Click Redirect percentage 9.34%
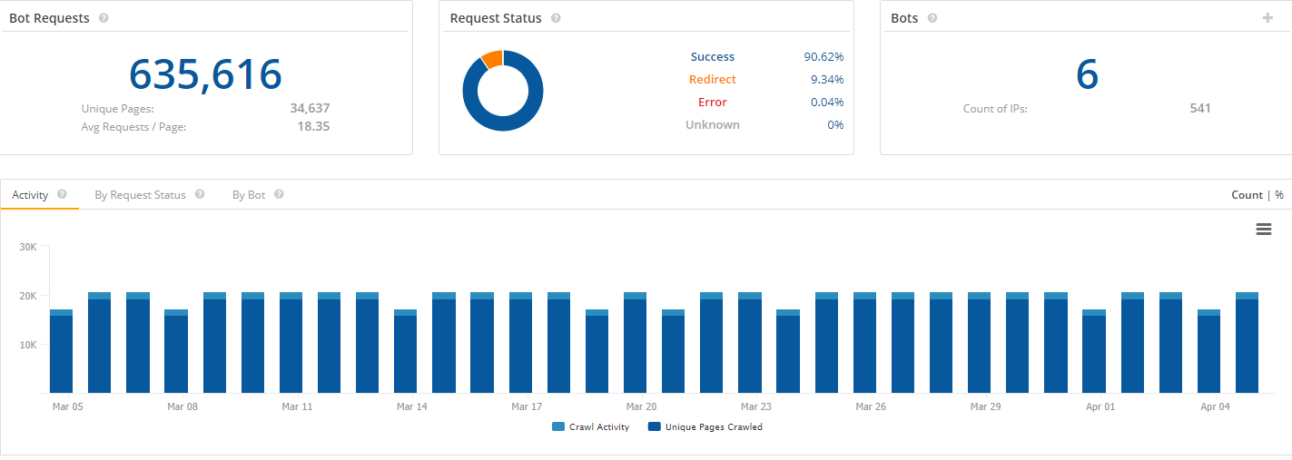1292x460 pixels. point(827,80)
